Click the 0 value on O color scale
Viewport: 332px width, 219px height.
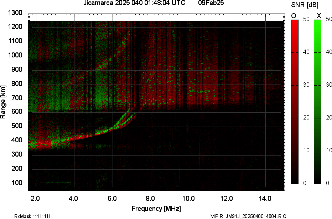[x=305, y=183]
